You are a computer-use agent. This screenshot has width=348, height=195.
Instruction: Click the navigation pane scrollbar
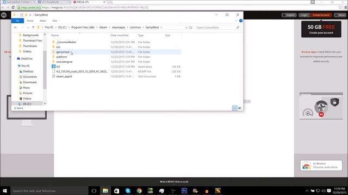[x=45, y=69]
